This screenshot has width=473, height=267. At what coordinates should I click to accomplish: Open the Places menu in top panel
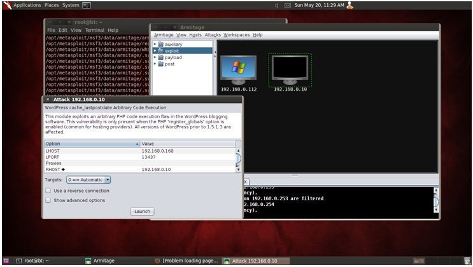pyautogui.click(x=52, y=5)
